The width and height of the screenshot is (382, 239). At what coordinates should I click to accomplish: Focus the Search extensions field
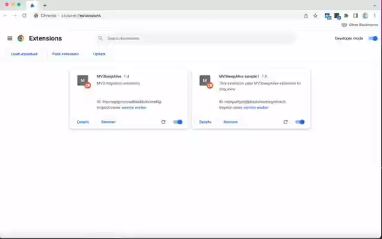[x=196, y=38]
